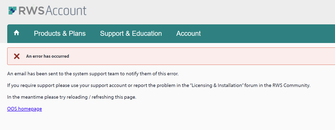This screenshot has width=335, height=130.
Task: Click the 'An error has occurred' message
Action: point(47,56)
